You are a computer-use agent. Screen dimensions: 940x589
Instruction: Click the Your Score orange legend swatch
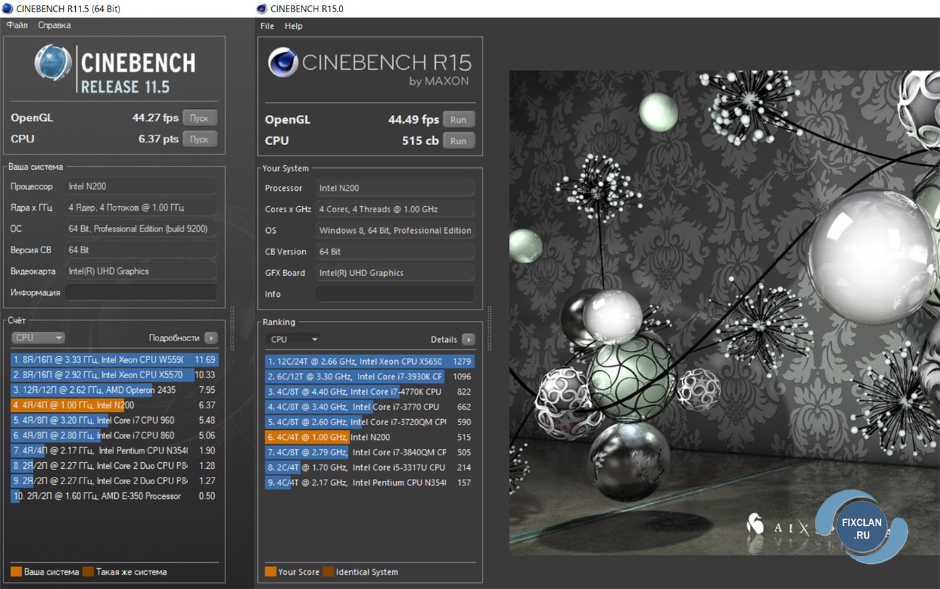(271, 572)
